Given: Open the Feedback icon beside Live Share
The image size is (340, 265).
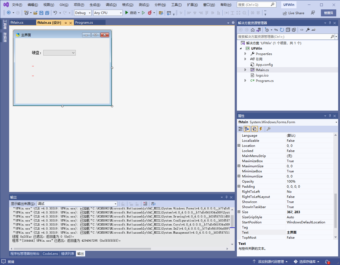Looking at the screenshot, I should click(313, 13).
